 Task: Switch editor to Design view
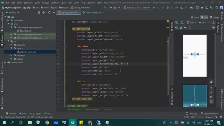pyautogui.click(x=214, y=17)
